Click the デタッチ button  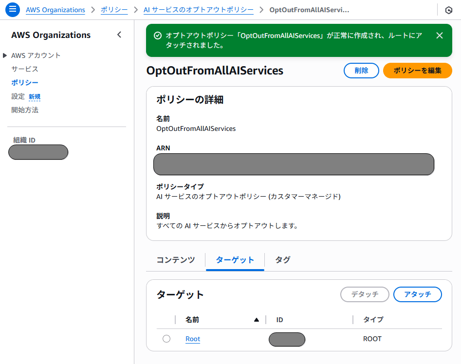(365, 294)
